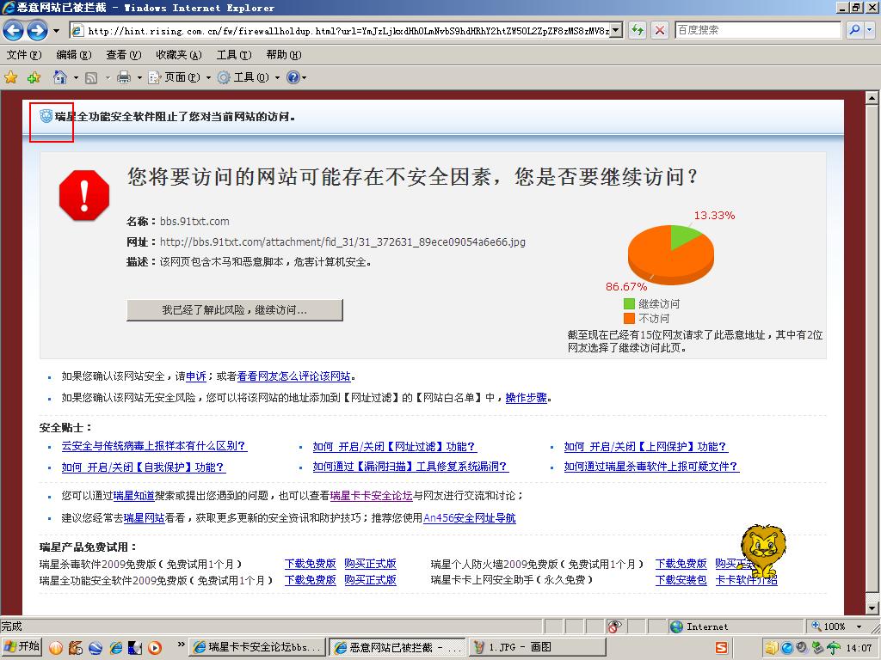Click 下载免费版 for 瑞星杀毒软件2009
This screenshot has width=881, height=660.
pyautogui.click(x=310, y=564)
